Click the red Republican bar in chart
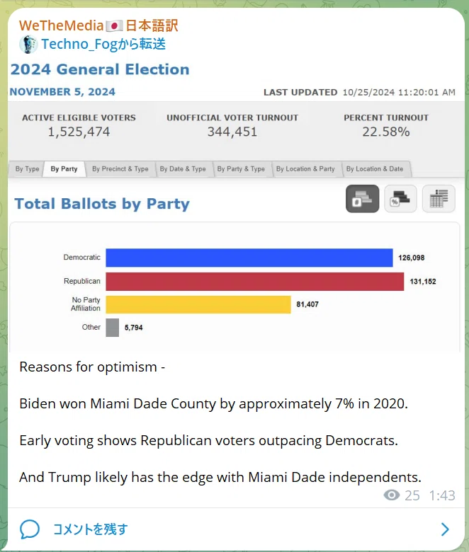469x552 pixels. pos(255,281)
